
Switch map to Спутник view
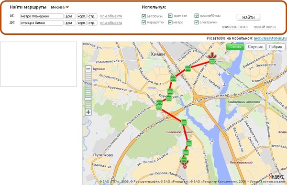coord(255,47)
